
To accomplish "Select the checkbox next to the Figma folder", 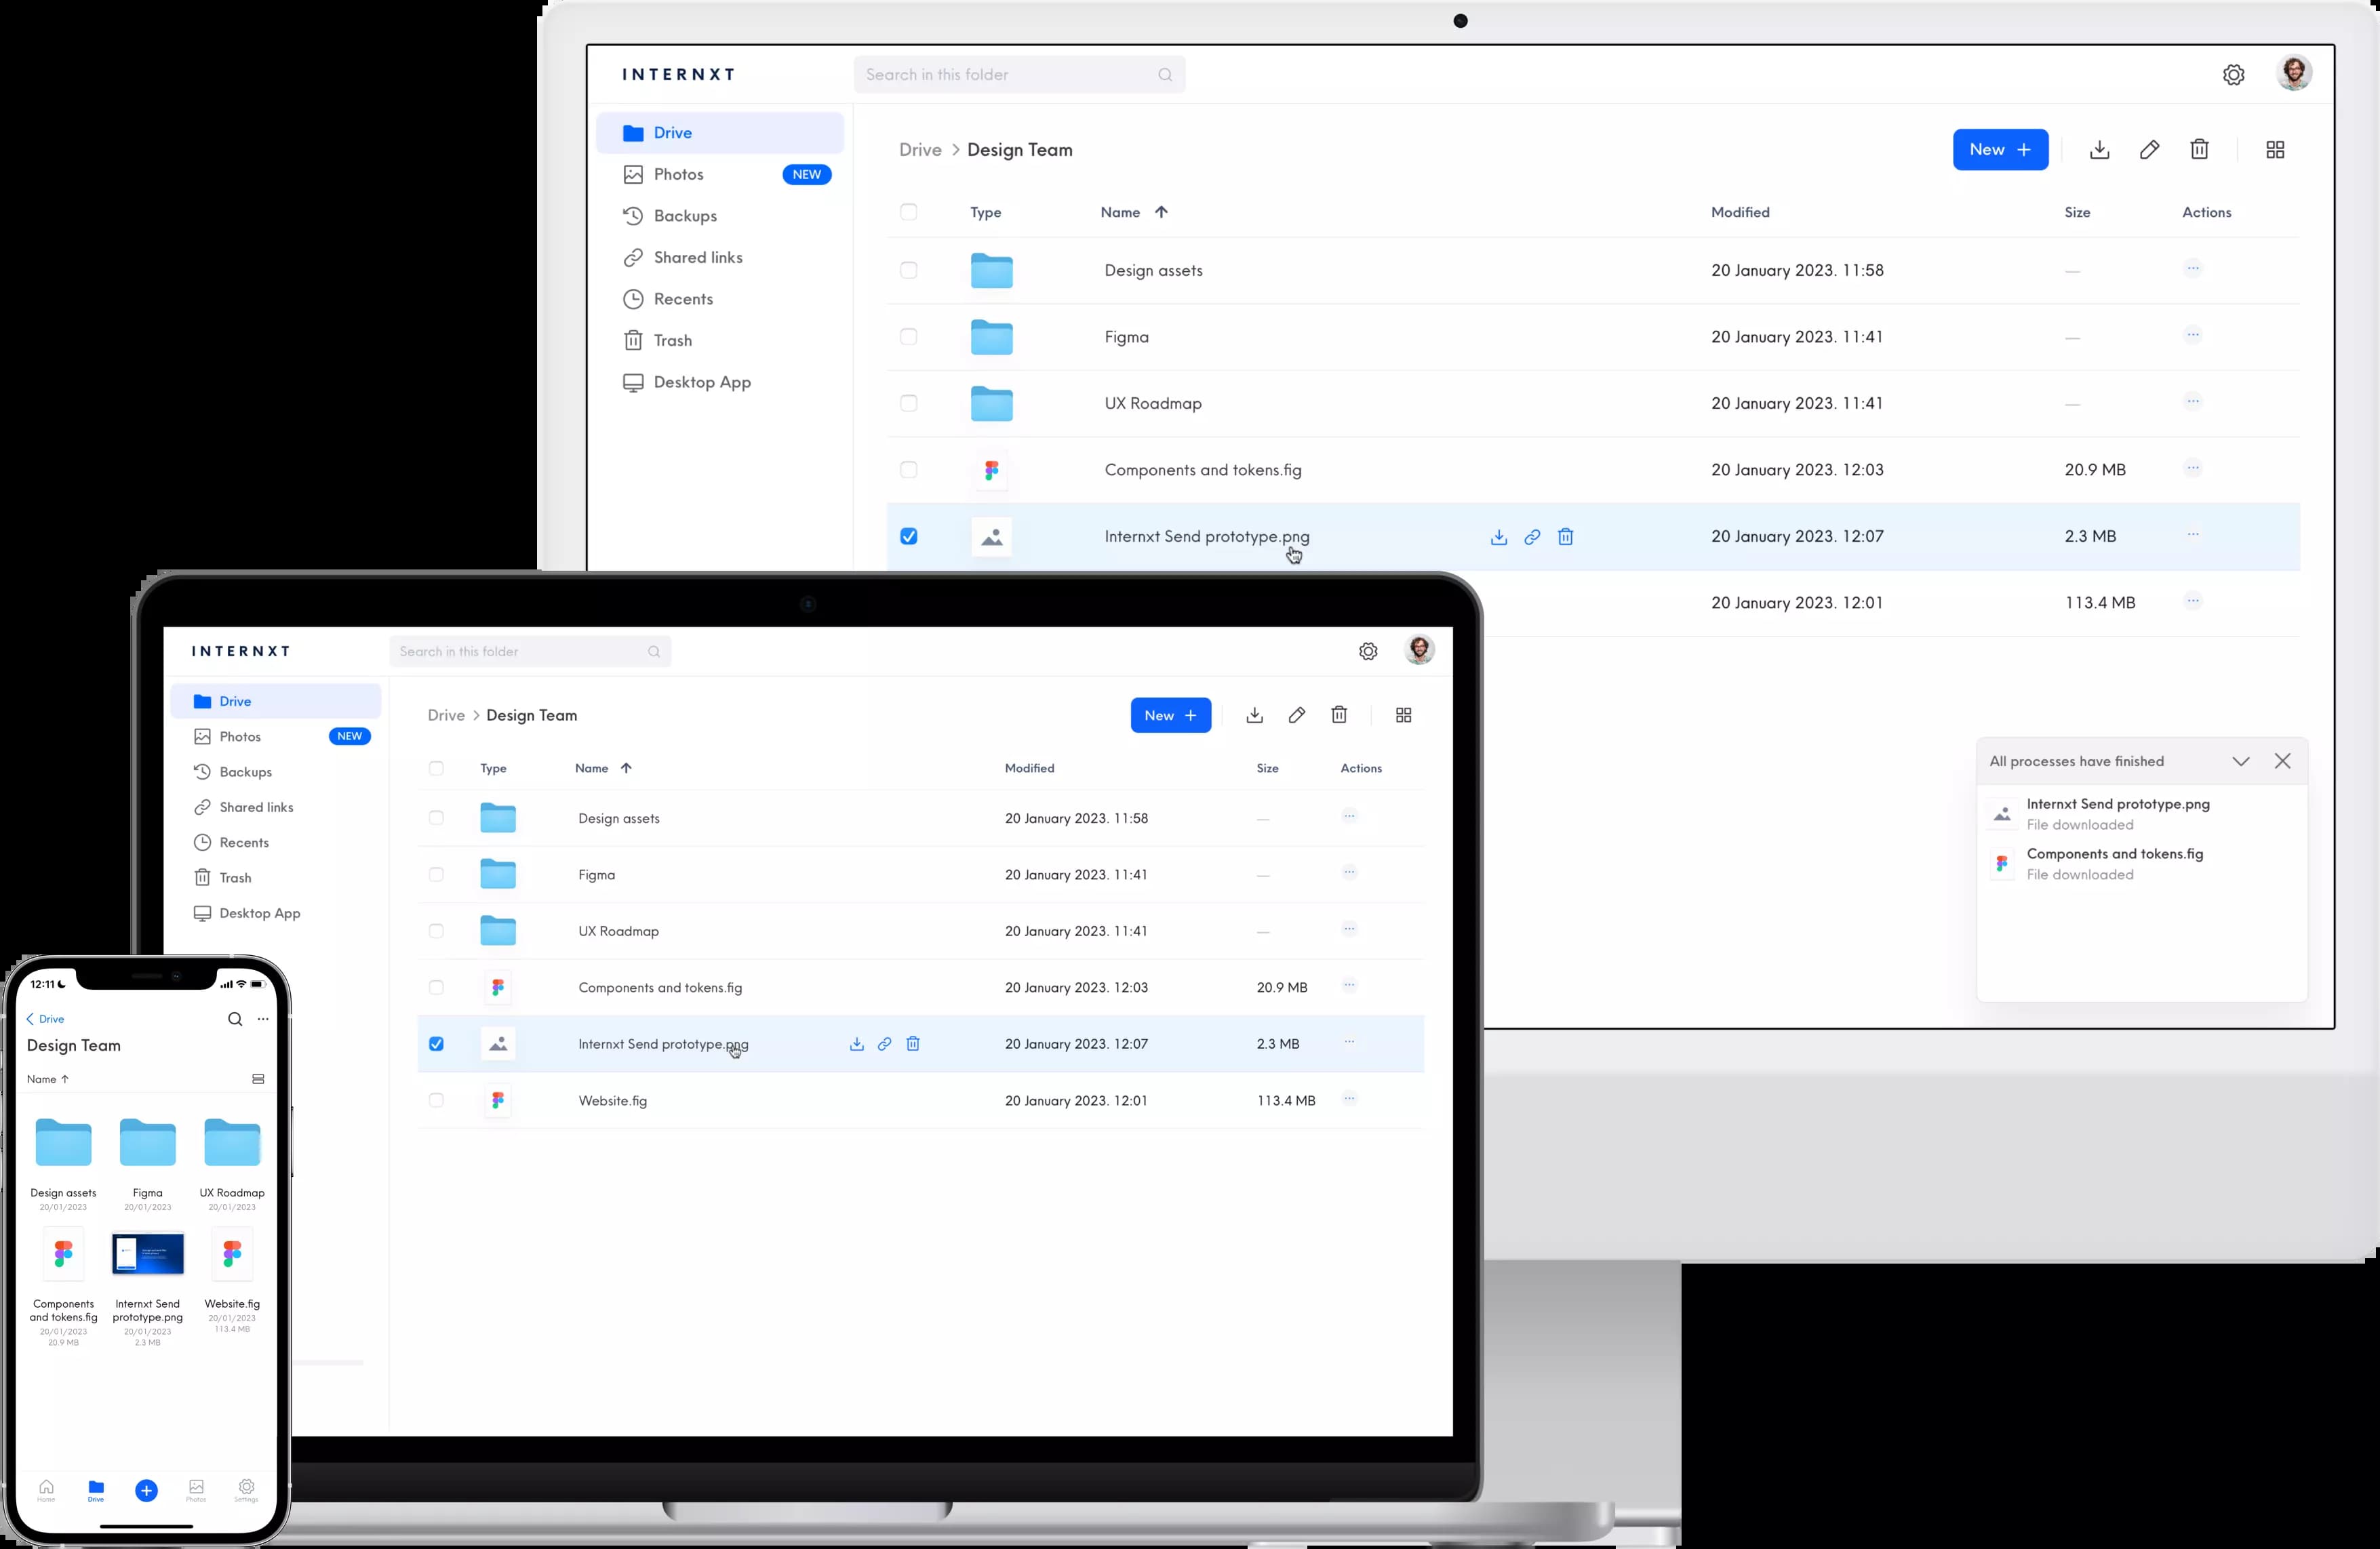I will 909,337.
